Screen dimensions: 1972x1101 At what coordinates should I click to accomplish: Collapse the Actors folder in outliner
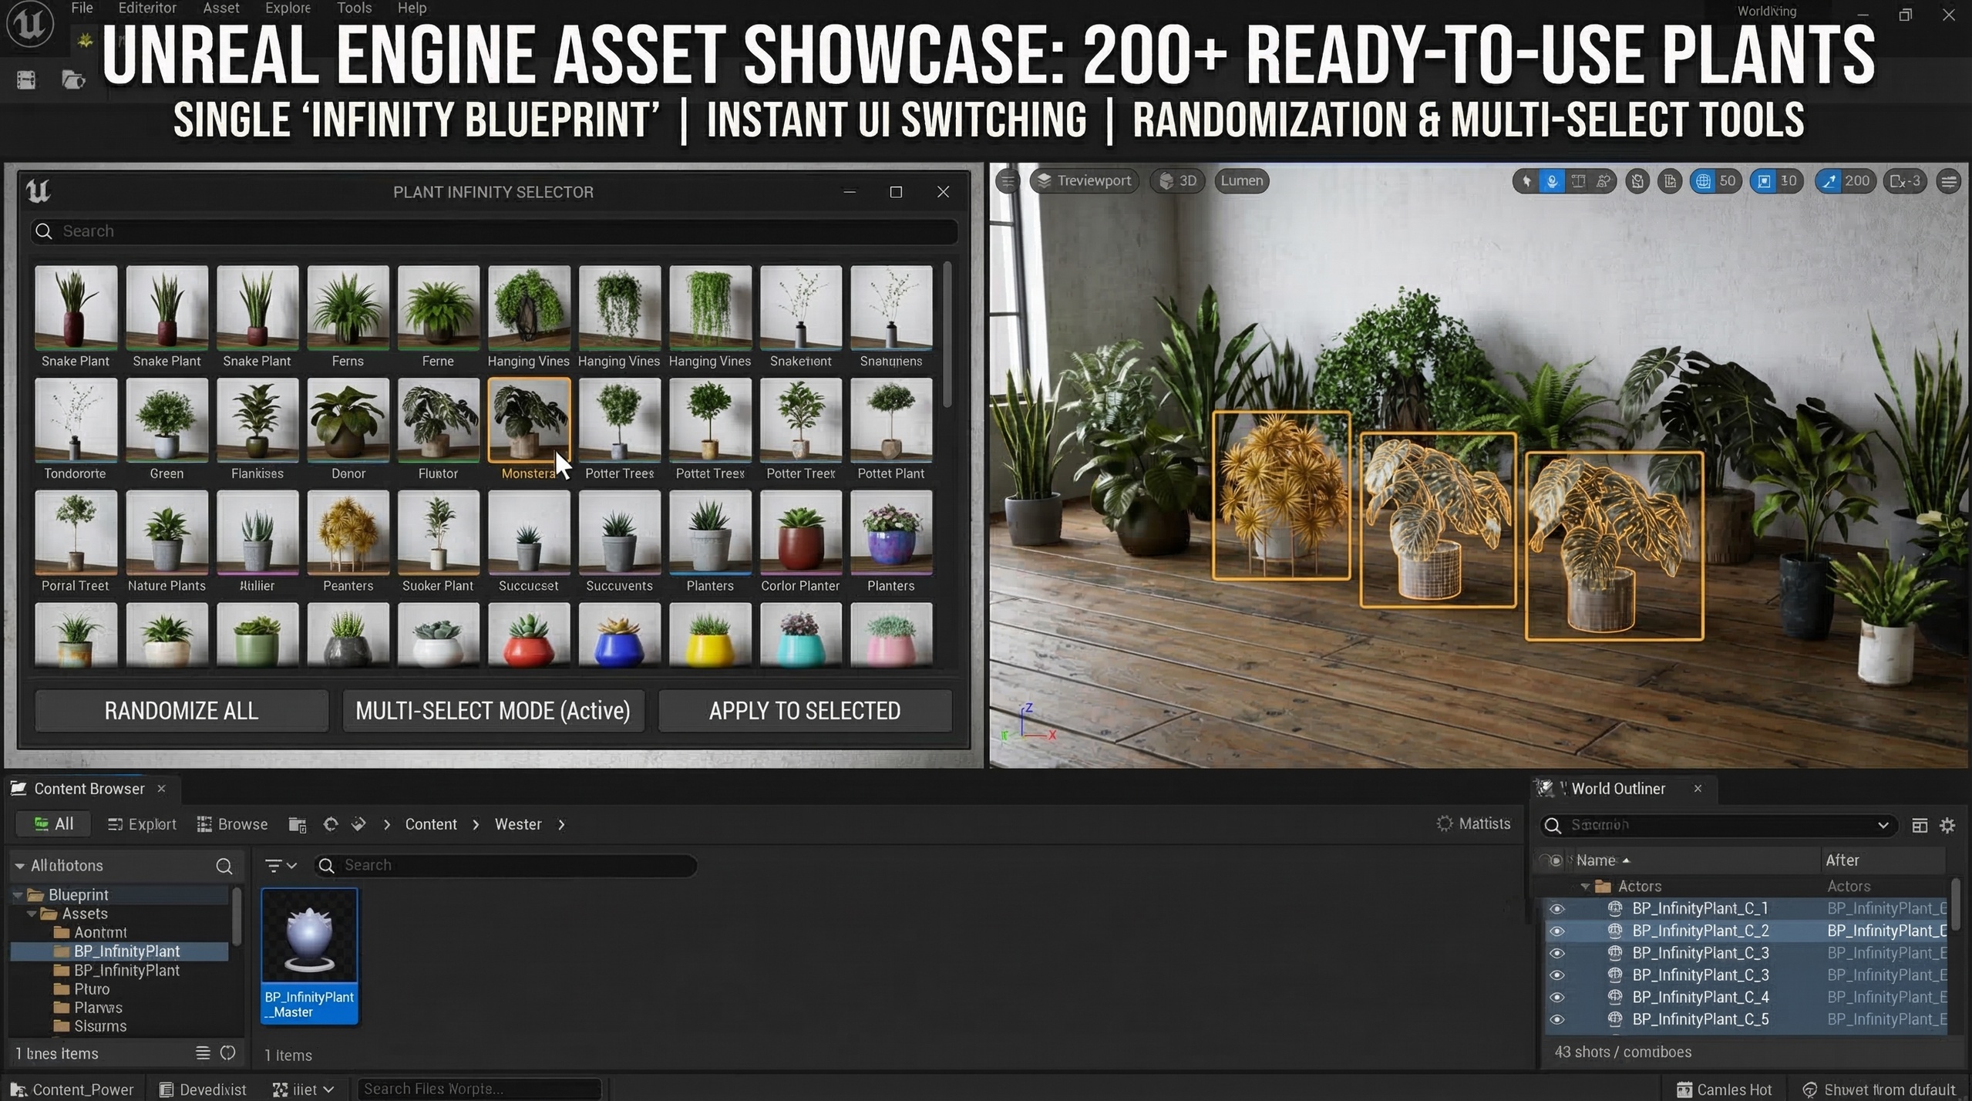(1585, 887)
